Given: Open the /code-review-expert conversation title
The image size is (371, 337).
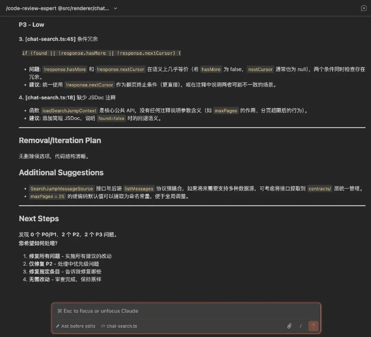Looking at the screenshot, I should [58, 8].
